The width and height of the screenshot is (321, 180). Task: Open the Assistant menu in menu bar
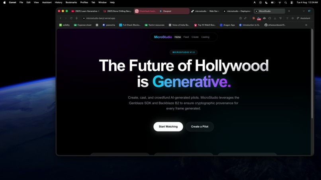[47, 2]
